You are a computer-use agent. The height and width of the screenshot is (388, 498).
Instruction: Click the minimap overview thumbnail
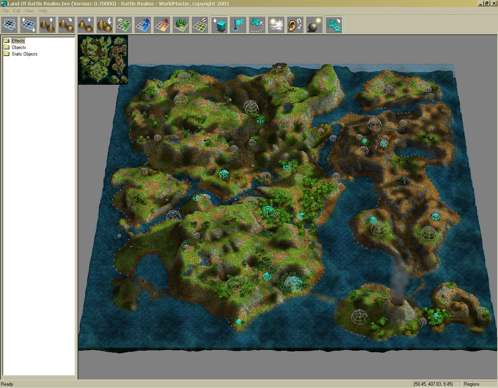[103, 60]
